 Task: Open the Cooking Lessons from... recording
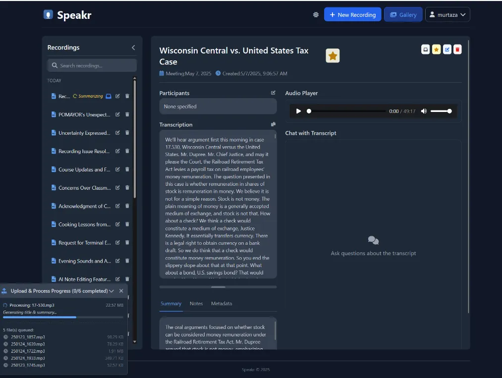pyautogui.click(x=84, y=224)
